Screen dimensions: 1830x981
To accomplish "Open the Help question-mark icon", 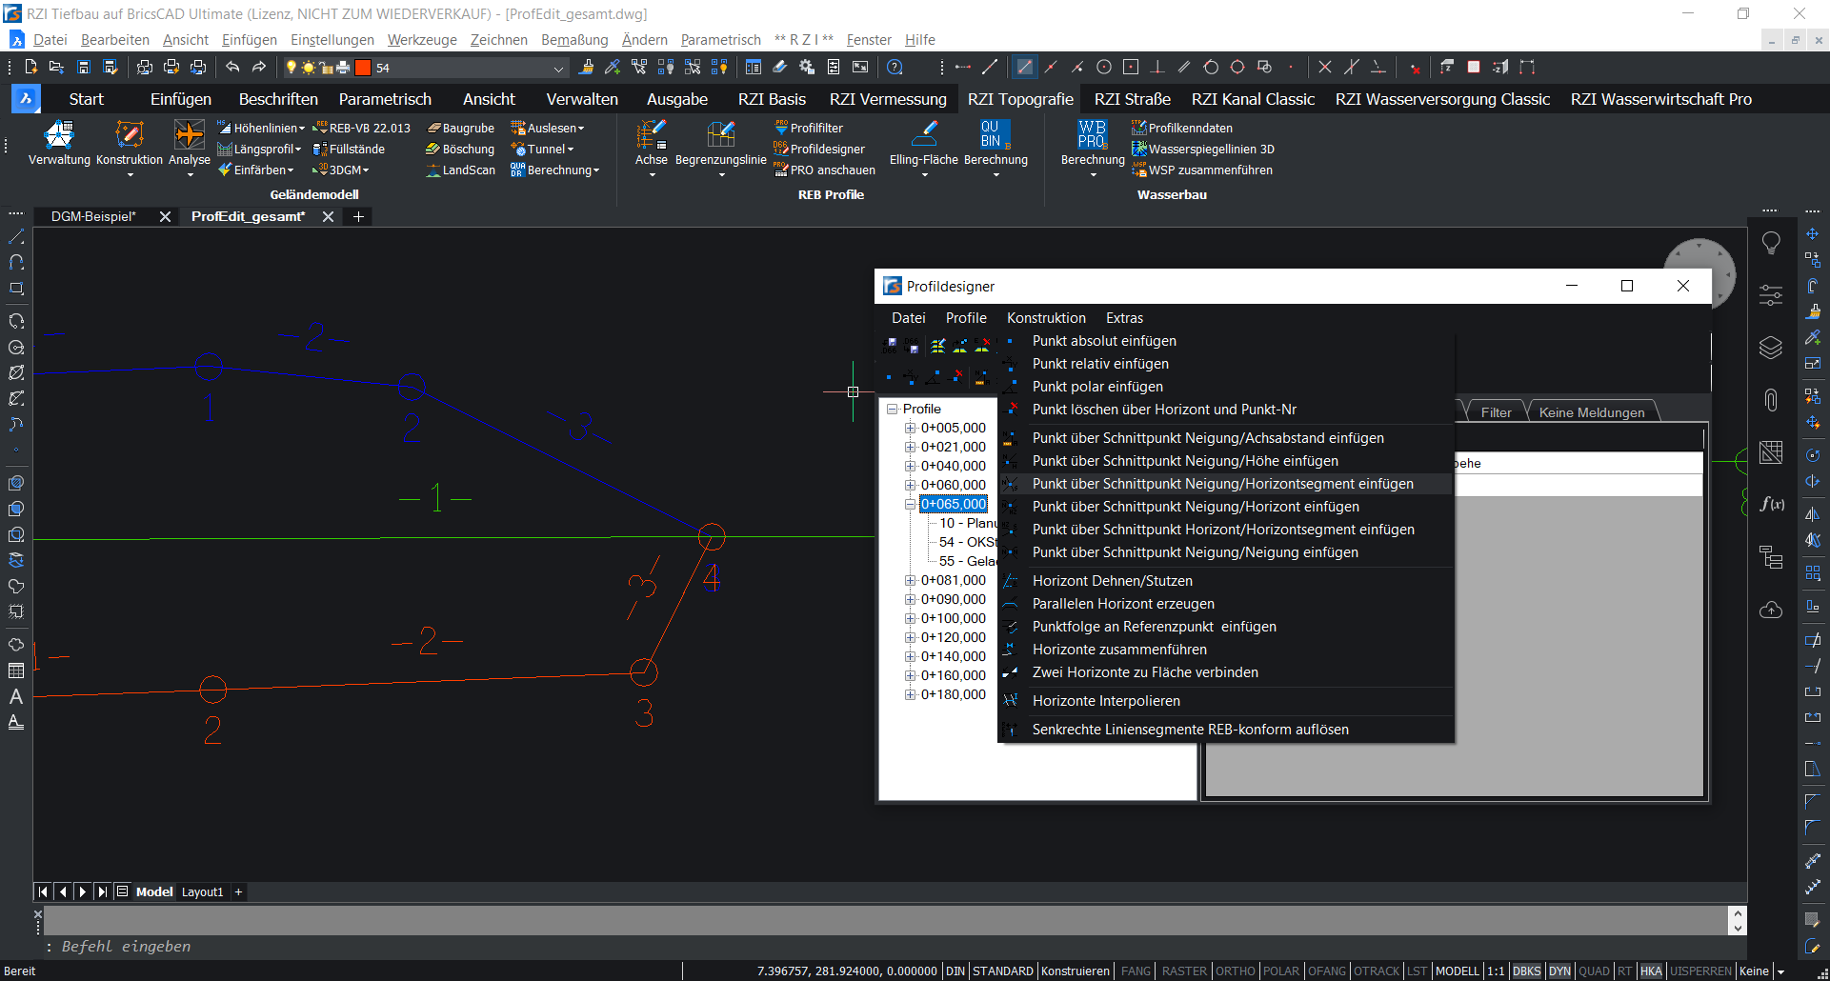I will (895, 67).
